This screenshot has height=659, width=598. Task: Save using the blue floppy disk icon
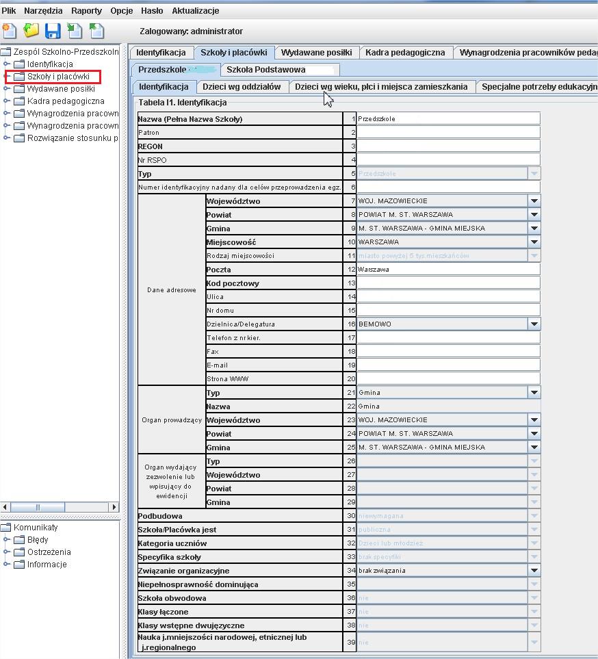(x=53, y=31)
